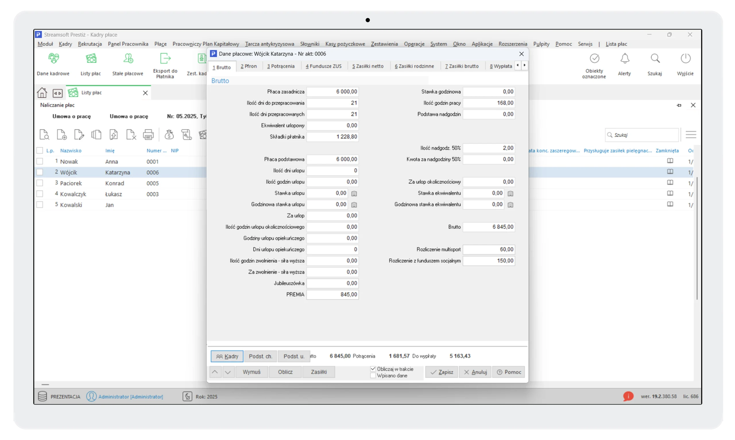Viewport: 735px width, 440px height.
Task: Toggle Obliczaj w trakcie checkbox
Action: pos(373,369)
